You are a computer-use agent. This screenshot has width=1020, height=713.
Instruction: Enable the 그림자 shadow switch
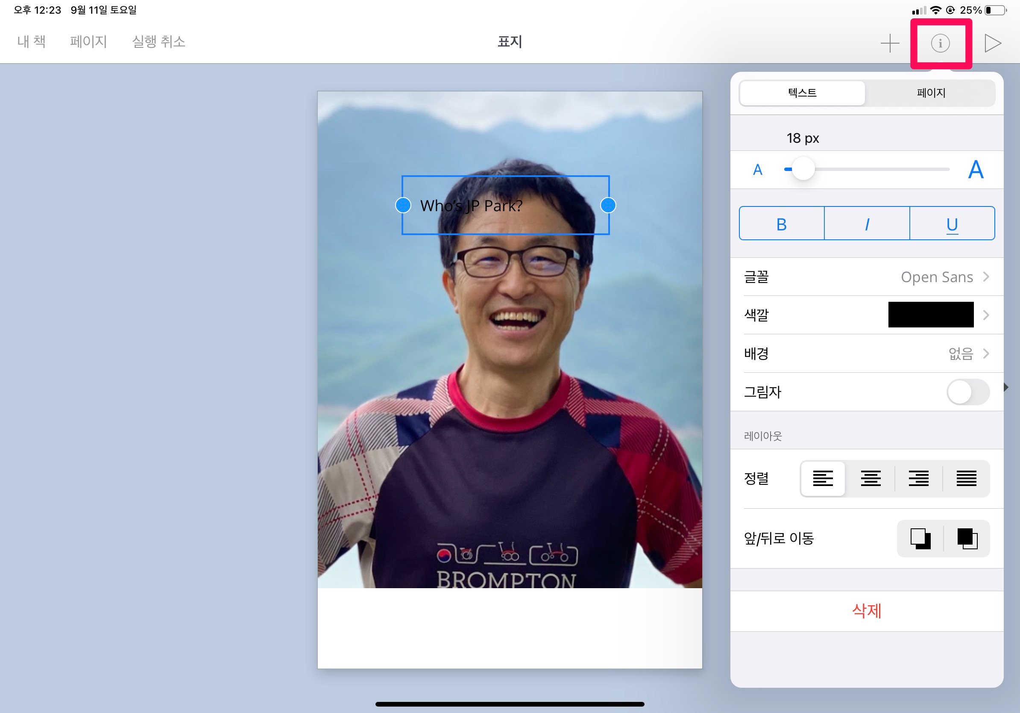(967, 392)
